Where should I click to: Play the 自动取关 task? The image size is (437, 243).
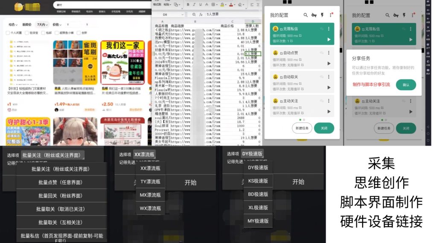(329, 88)
